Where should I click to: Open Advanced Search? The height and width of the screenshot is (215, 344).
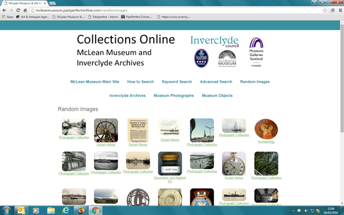tap(216, 81)
